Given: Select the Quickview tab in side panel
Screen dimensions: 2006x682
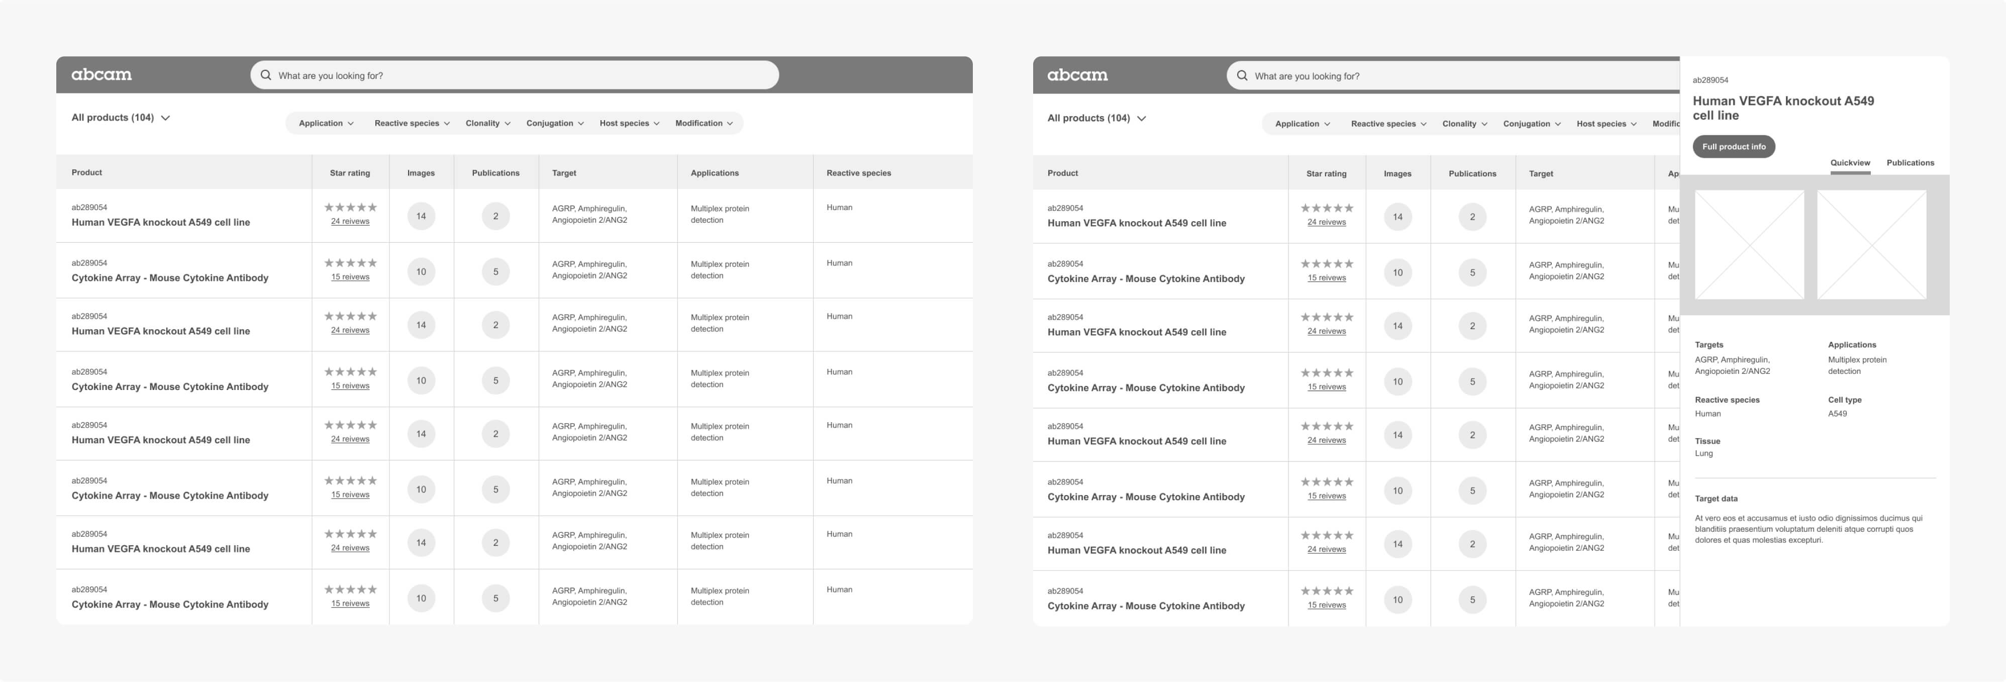Looking at the screenshot, I should coord(1850,163).
